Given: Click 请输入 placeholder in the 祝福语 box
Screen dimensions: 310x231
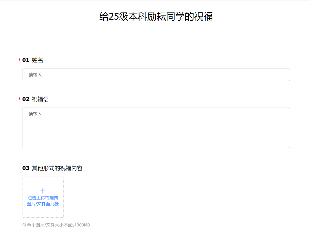Looking at the screenshot, I should pyautogui.click(x=35, y=114).
